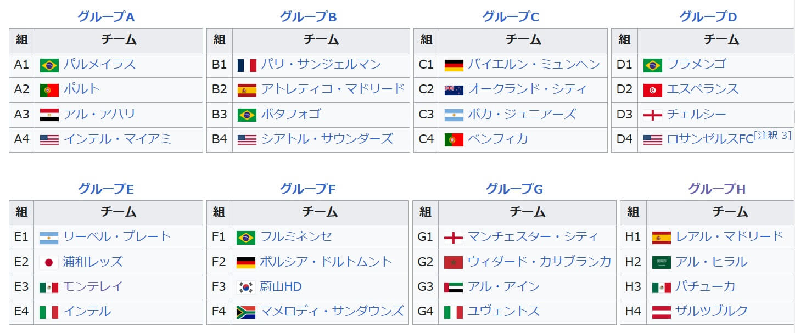Open the バイエルン・ミュンヘン team link
This screenshot has width=795, height=333.
(534, 64)
